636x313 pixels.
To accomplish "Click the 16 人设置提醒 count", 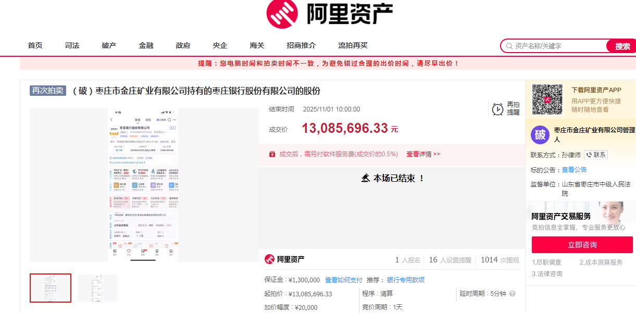I will [450, 260].
